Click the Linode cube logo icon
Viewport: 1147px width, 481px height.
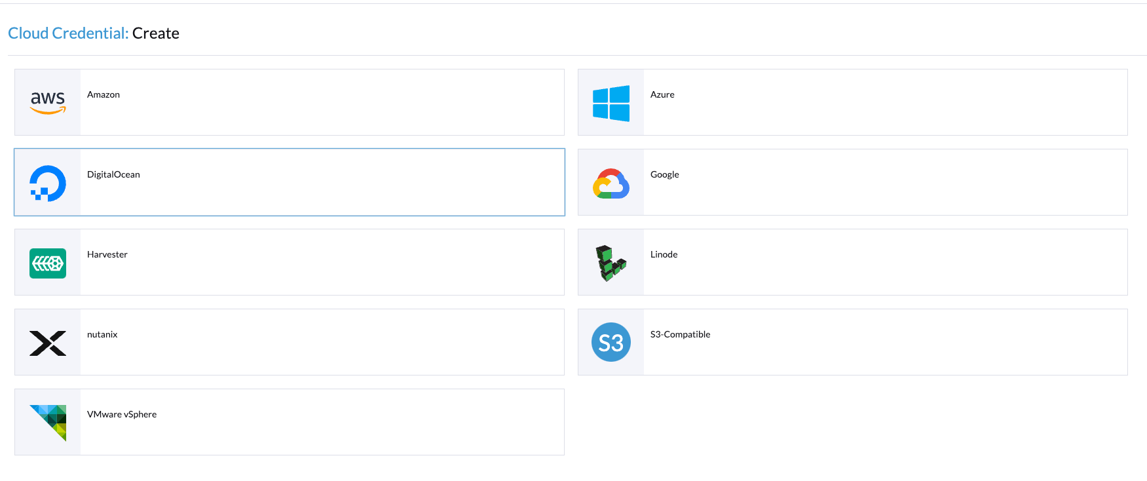[x=611, y=263]
